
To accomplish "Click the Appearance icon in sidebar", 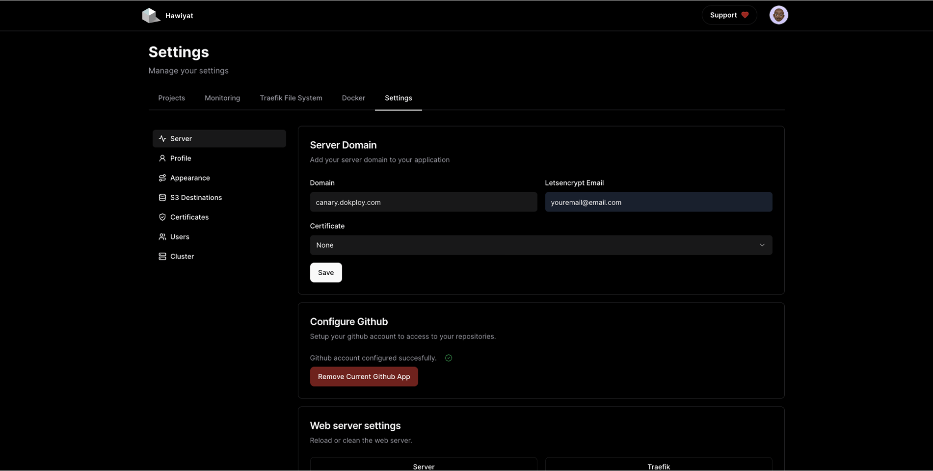I will click(x=162, y=178).
